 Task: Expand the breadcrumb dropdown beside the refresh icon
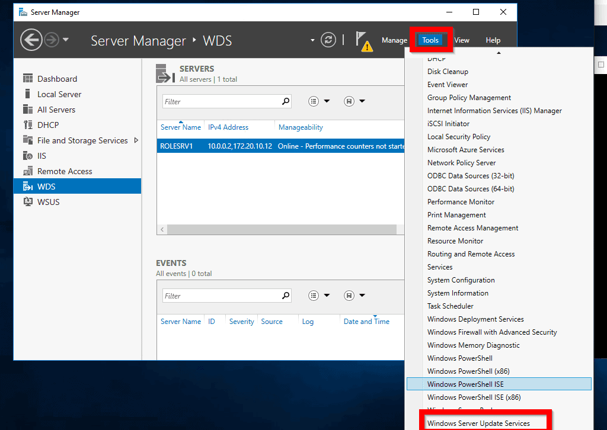312,40
